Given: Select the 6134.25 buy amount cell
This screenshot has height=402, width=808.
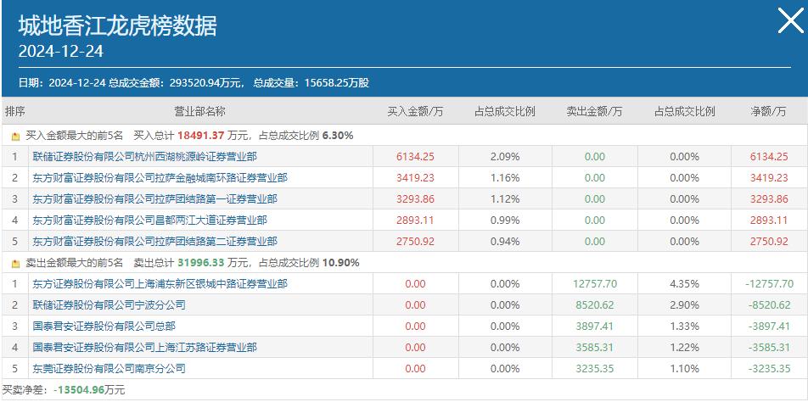Looking at the screenshot, I should click(415, 157).
